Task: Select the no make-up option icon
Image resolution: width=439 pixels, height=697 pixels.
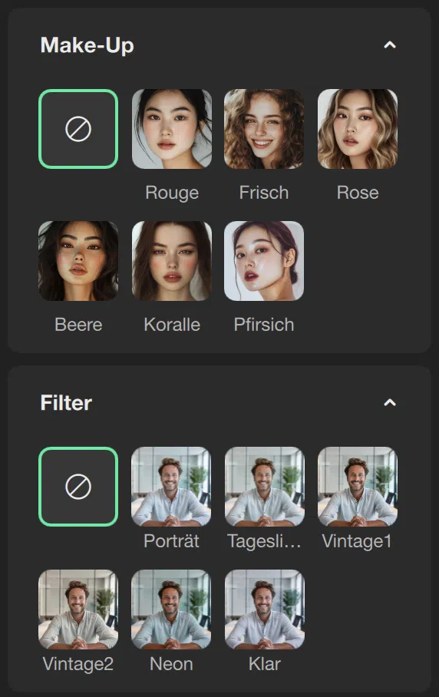Action: pos(78,129)
